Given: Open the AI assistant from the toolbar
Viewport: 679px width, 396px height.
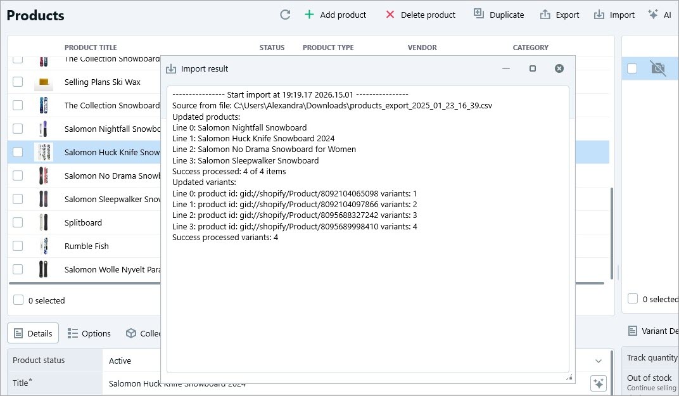Looking at the screenshot, I should (659, 14).
